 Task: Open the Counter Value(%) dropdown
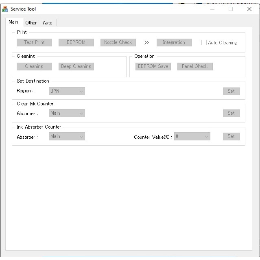coord(192,136)
